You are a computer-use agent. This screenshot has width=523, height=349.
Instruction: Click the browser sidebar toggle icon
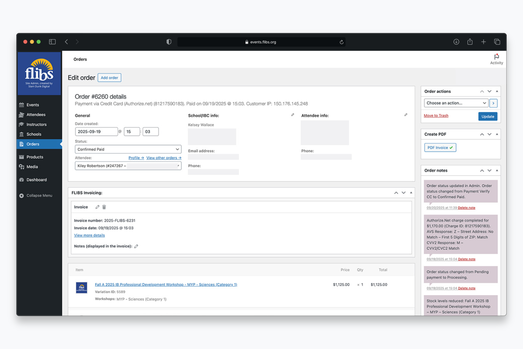52,42
